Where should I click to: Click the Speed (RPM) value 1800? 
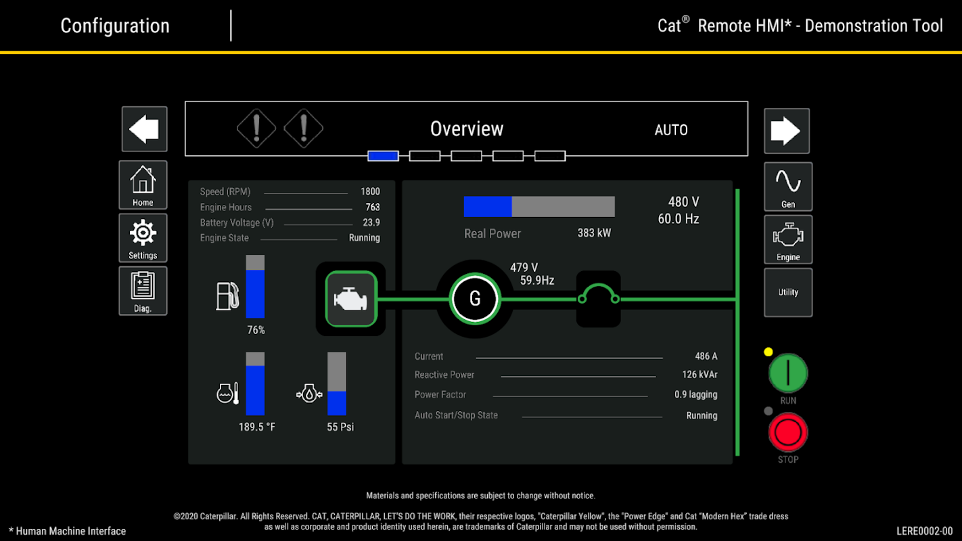click(x=370, y=191)
